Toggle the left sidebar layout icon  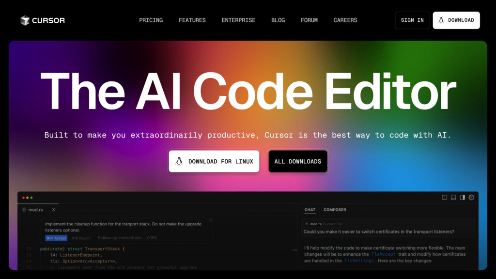pyautogui.click(x=445, y=198)
